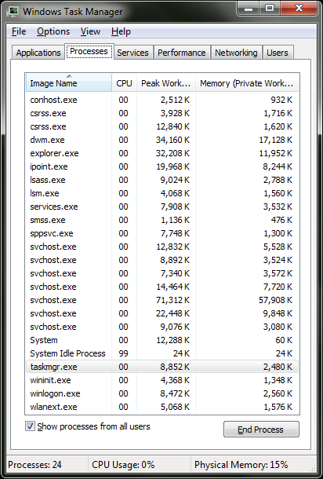Sort by Image Name column header

click(x=69, y=82)
